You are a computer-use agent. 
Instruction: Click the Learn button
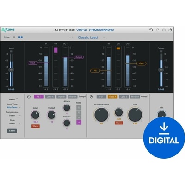[x=12, y=131]
